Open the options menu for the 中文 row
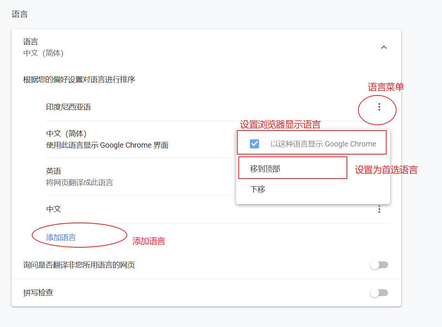442x327 pixels. point(379,209)
